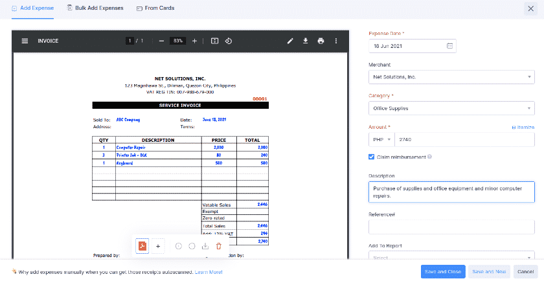Open the PDF viewer sidebar menu icon

pos(25,41)
